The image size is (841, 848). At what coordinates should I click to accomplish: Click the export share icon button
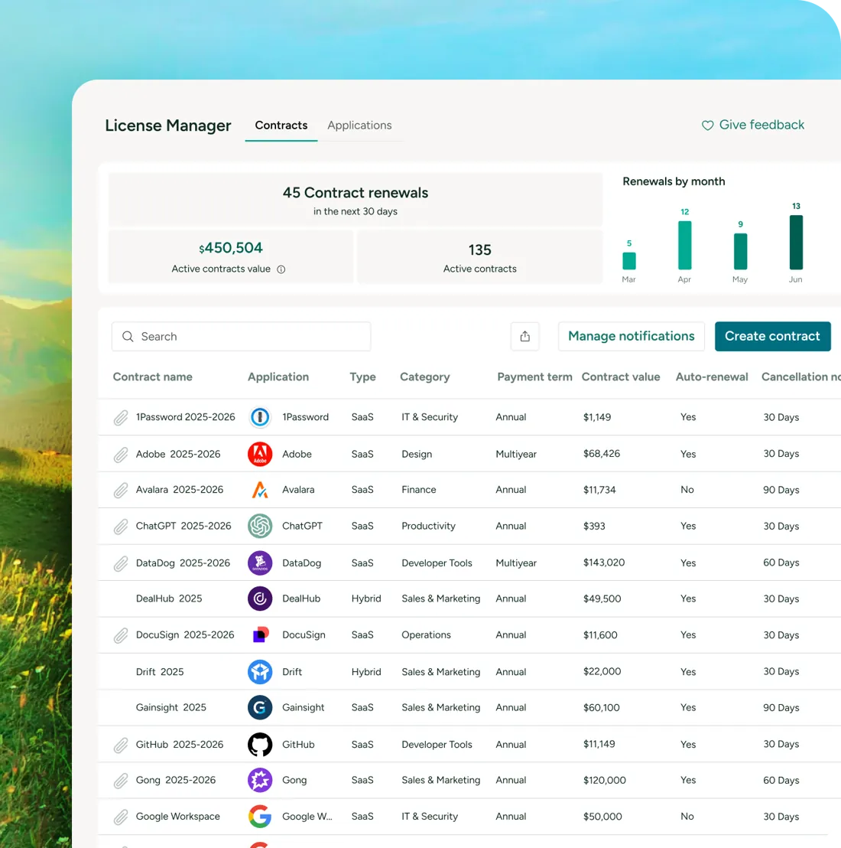(524, 337)
